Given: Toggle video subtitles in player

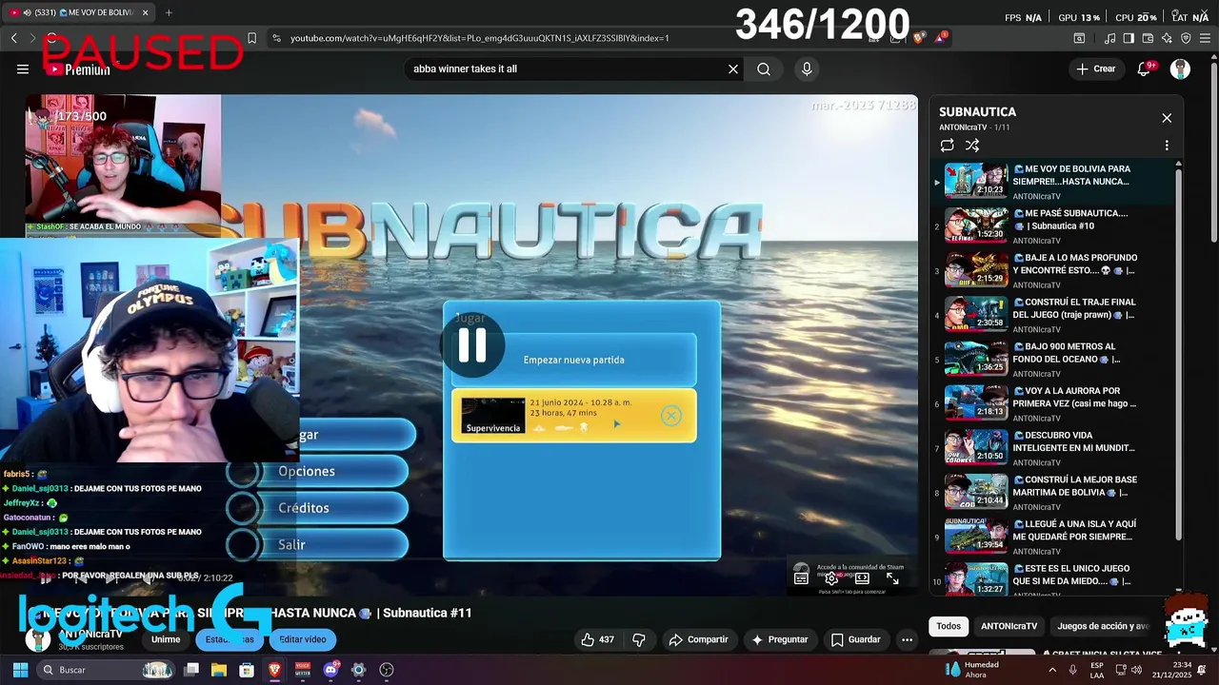Looking at the screenshot, I should pyautogui.click(x=801, y=577).
